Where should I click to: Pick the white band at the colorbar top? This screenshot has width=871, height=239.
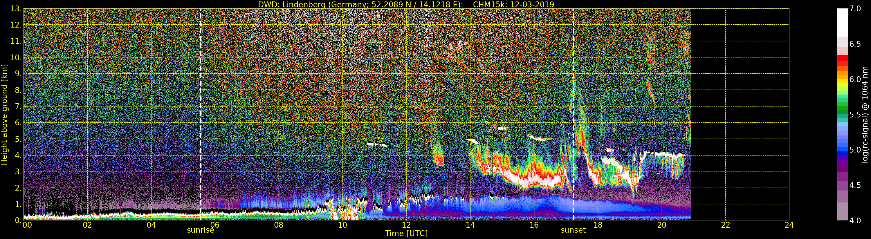point(842,22)
